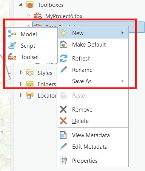
Task: Click the pencil icon beside Edit Metadata
Action: click(63, 146)
